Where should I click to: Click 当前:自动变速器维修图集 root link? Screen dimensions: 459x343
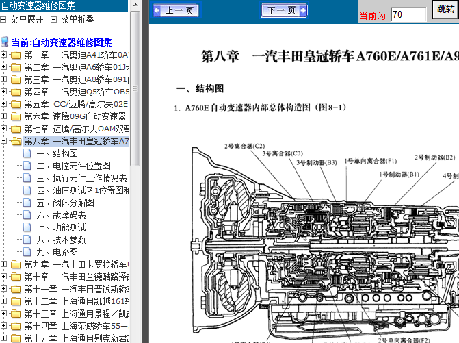(62, 42)
